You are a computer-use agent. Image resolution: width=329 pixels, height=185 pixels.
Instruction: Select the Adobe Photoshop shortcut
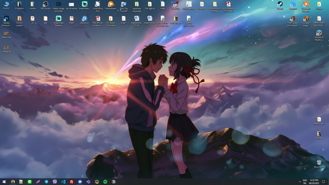tap(6, 21)
